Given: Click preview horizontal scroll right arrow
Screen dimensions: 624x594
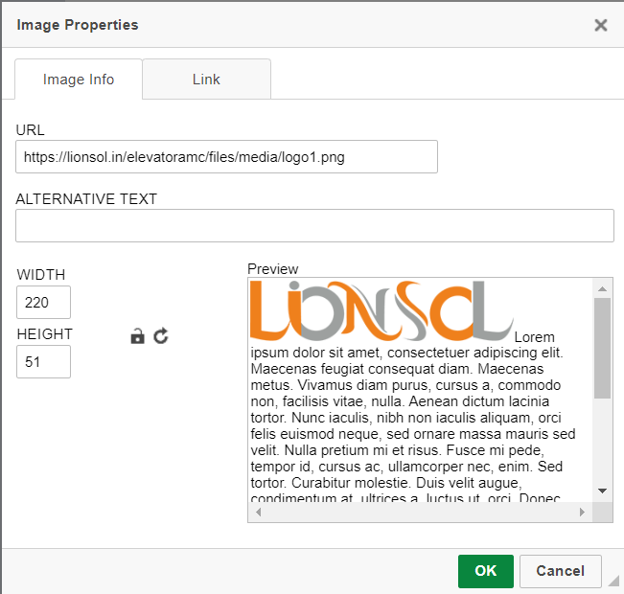Looking at the screenshot, I should tap(582, 512).
